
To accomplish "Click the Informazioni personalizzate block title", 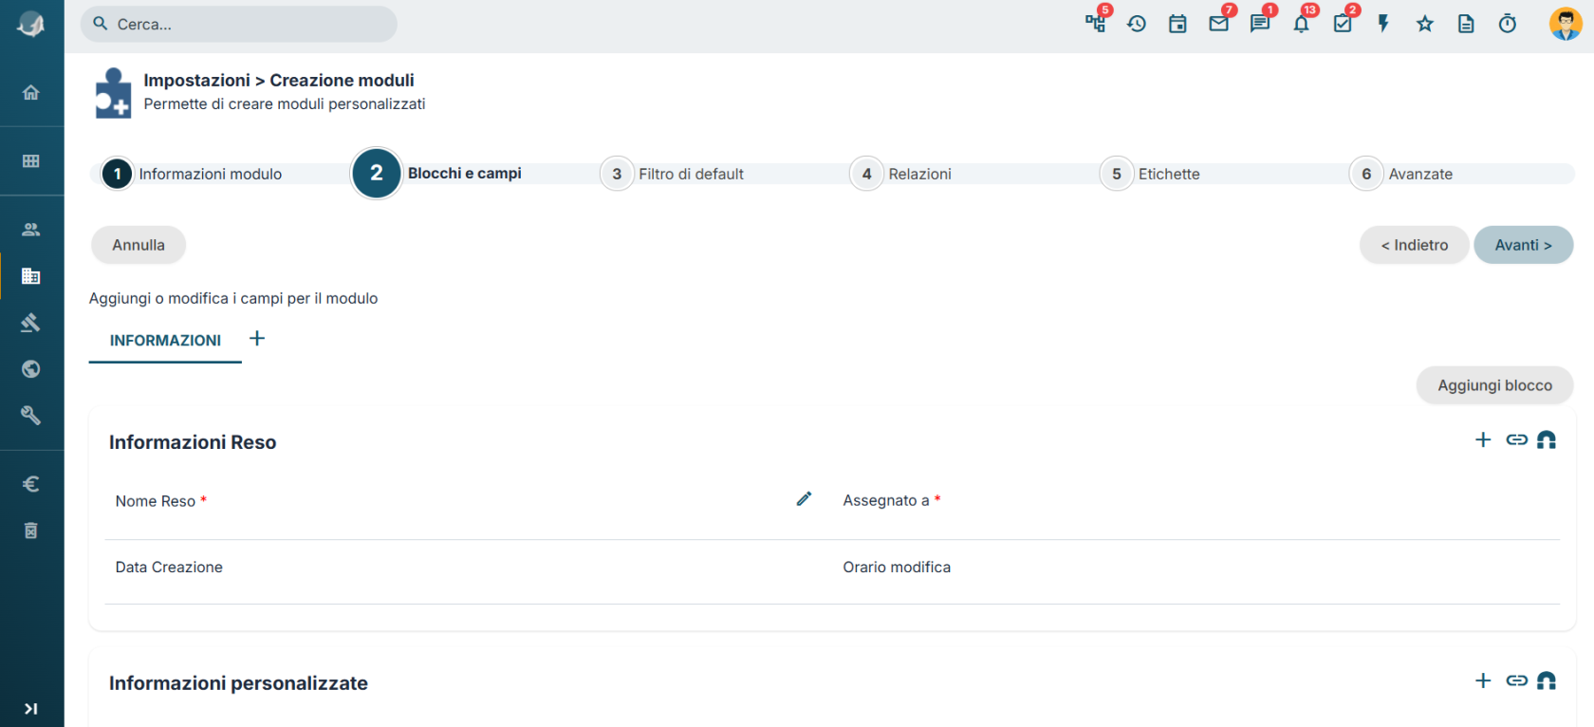I will [238, 683].
